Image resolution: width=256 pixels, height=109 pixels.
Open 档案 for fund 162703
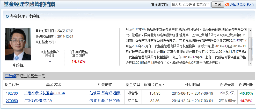tap(117, 93)
